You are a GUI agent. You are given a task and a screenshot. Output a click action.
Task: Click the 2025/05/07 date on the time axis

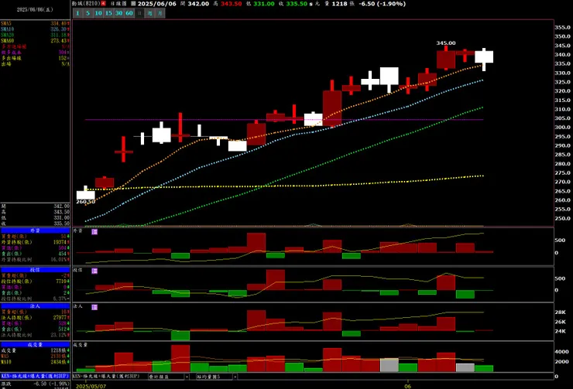click(x=91, y=386)
